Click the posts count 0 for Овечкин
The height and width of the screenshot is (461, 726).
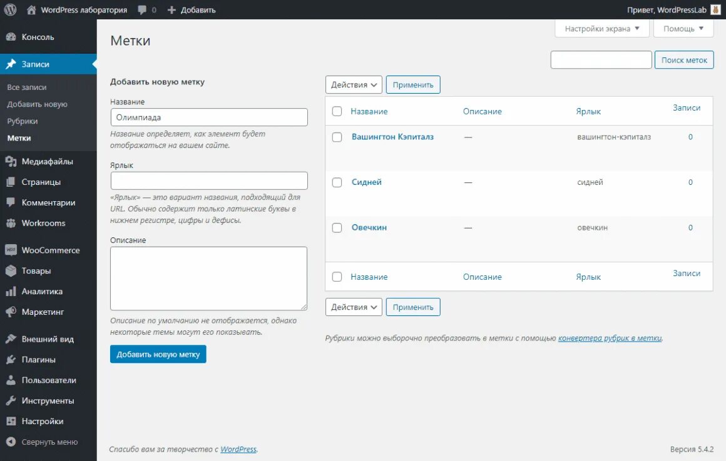click(x=690, y=227)
